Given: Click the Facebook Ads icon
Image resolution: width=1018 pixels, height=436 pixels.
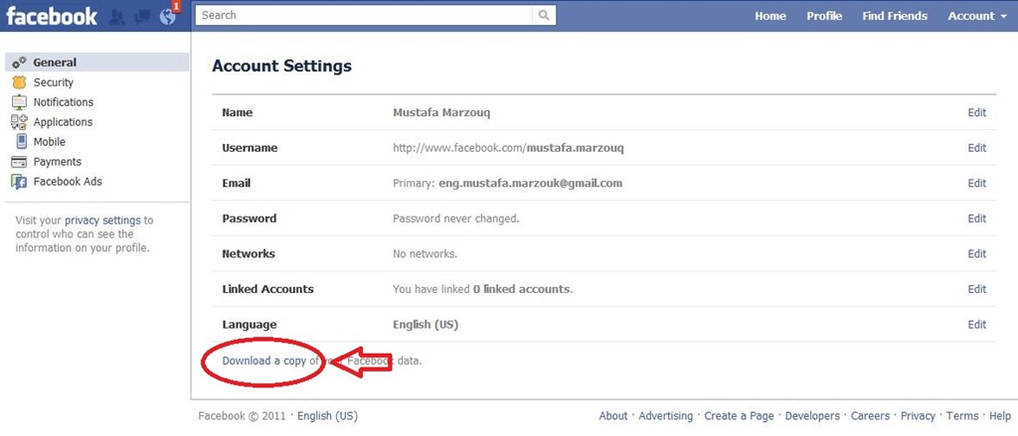Looking at the screenshot, I should tap(20, 182).
